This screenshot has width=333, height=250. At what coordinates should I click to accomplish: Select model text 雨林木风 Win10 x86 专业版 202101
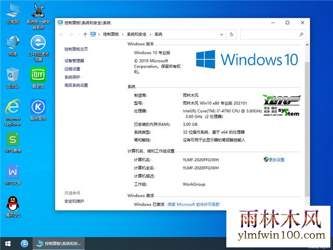[x=215, y=103]
